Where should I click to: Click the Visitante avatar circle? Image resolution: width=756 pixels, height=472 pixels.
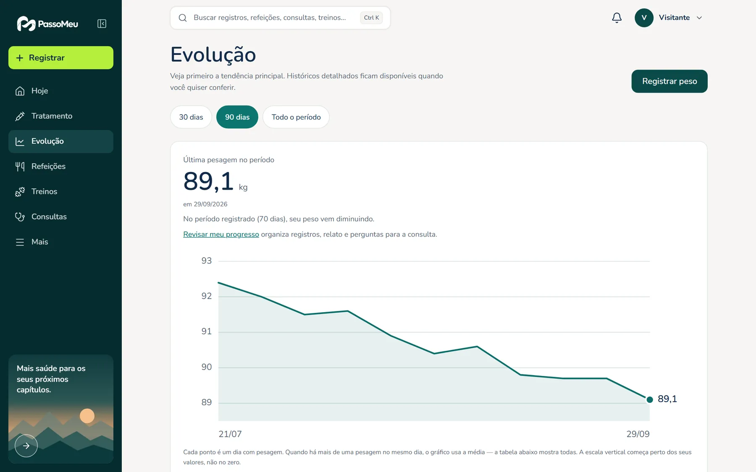tap(644, 18)
